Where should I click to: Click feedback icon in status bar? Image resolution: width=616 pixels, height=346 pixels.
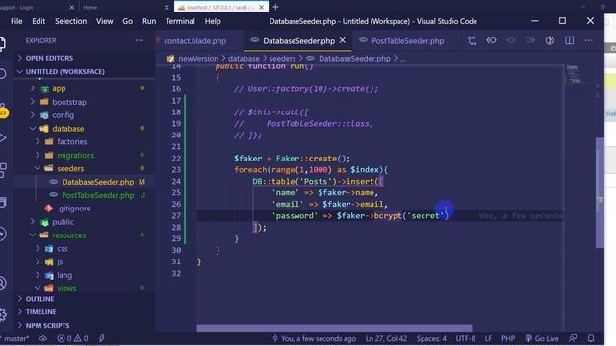574,338
